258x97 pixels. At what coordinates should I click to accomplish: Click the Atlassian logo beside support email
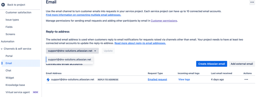[x=48, y=79]
